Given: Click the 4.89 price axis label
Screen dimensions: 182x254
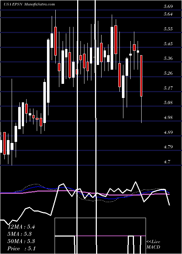Looking at the screenshot, I should point(168,132).
